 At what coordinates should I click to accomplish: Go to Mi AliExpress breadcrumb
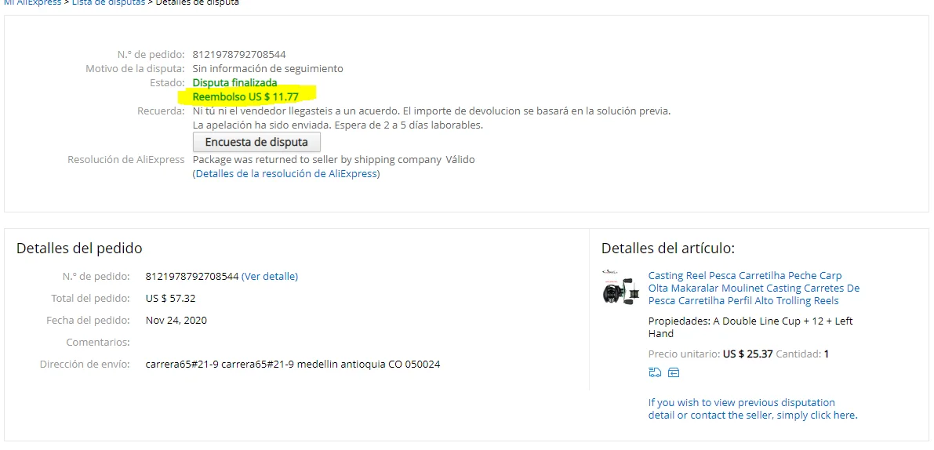[33, 2]
